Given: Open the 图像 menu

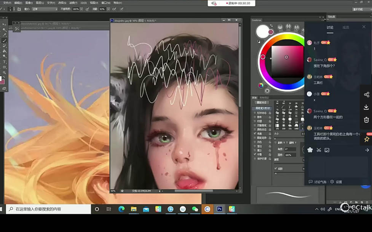Looking at the screenshot, I should [x=29, y=3].
